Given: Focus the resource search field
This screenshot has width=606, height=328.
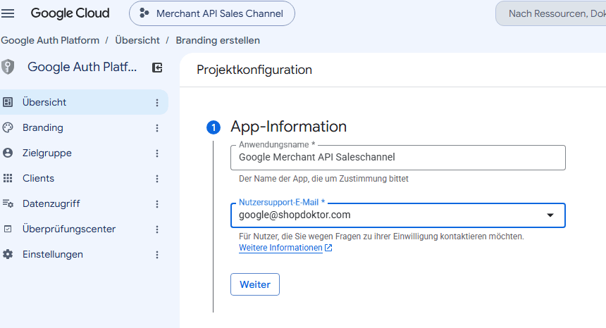Looking at the screenshot, I should coord(551,13).
